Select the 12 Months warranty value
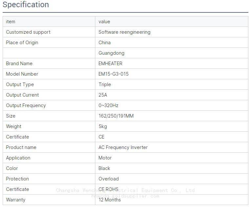249x207 pixels. point(109,200)
